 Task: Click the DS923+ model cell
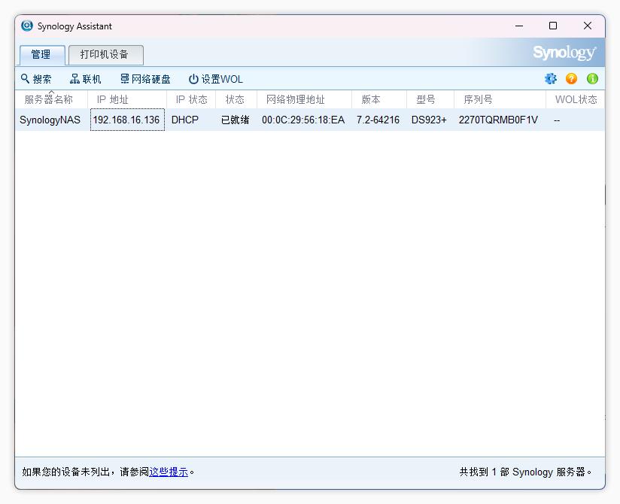[x=429, y=120]
